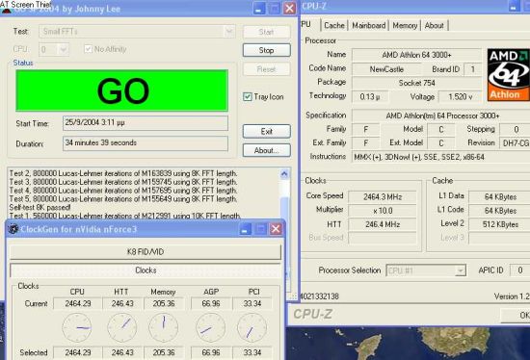This screenshot has height=360, width=530.
Task: Click the CPU clock dial in ClockGen
Action: (x=77, y=327)
